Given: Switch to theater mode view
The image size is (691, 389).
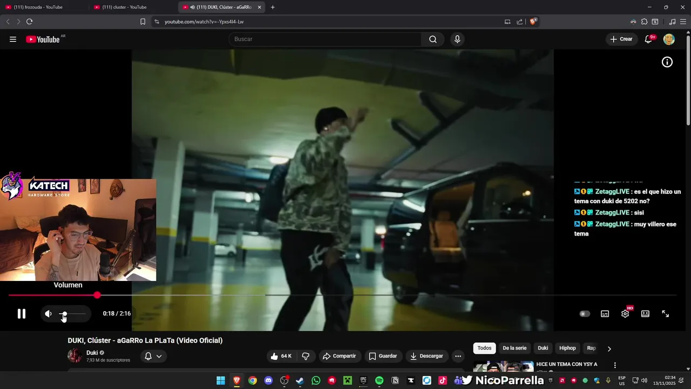Looking at the screenshot, I should point(645,314).
